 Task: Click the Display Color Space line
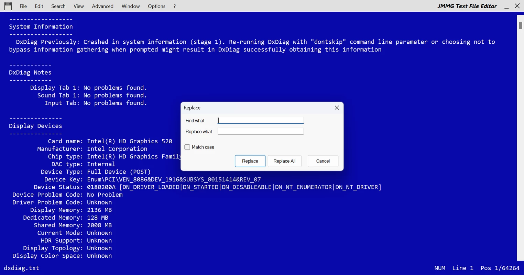pos(62,256)
